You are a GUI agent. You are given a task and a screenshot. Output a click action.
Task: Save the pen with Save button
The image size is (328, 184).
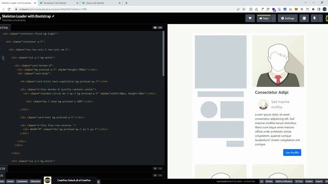pyautogui.click(x=264, y=18)
